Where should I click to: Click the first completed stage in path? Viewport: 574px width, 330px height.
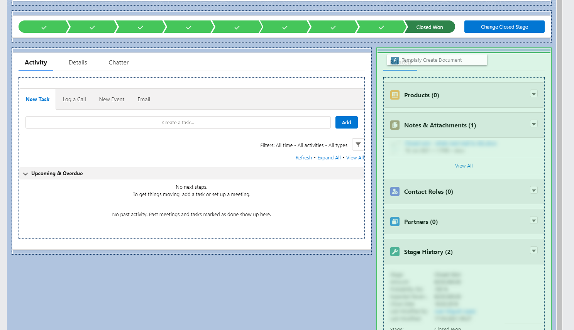(44, 27)
